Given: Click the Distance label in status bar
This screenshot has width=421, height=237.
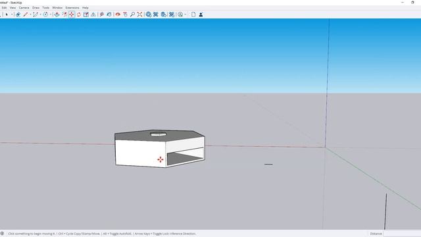Looking at the screenshot, I should 376,234.
